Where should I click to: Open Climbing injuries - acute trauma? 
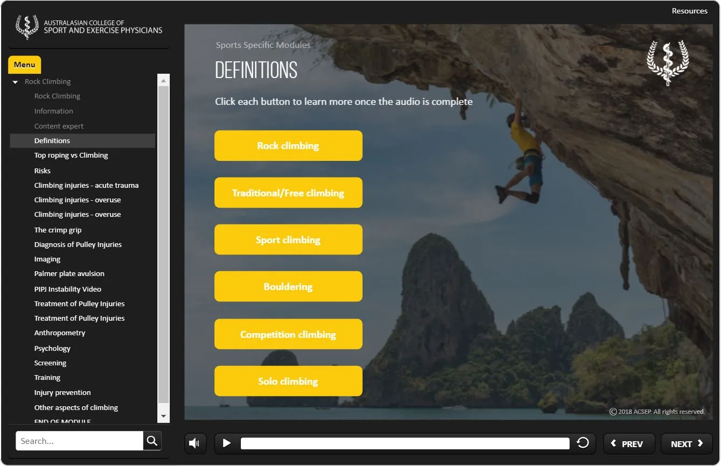pyautogui.click(x=86, y=185)
